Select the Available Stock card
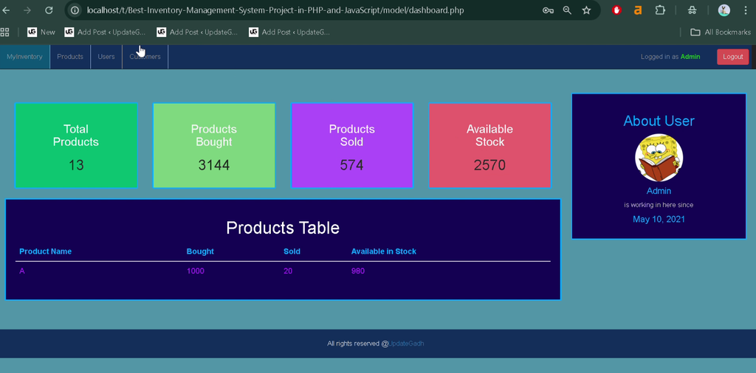 pos(490,145)
